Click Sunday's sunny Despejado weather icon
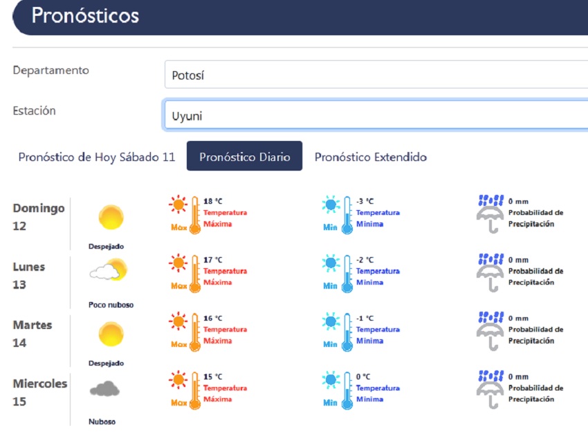The width and height of the screenshot is (588, 434). coord(111,217)
